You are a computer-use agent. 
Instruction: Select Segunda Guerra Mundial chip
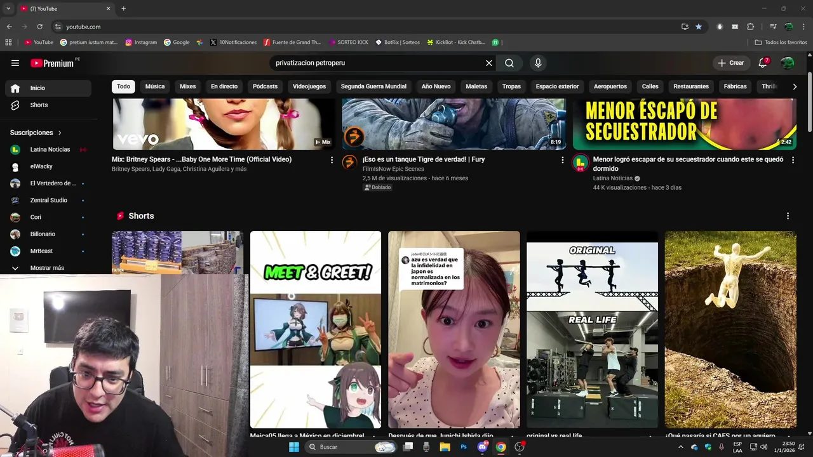(373, 86)
